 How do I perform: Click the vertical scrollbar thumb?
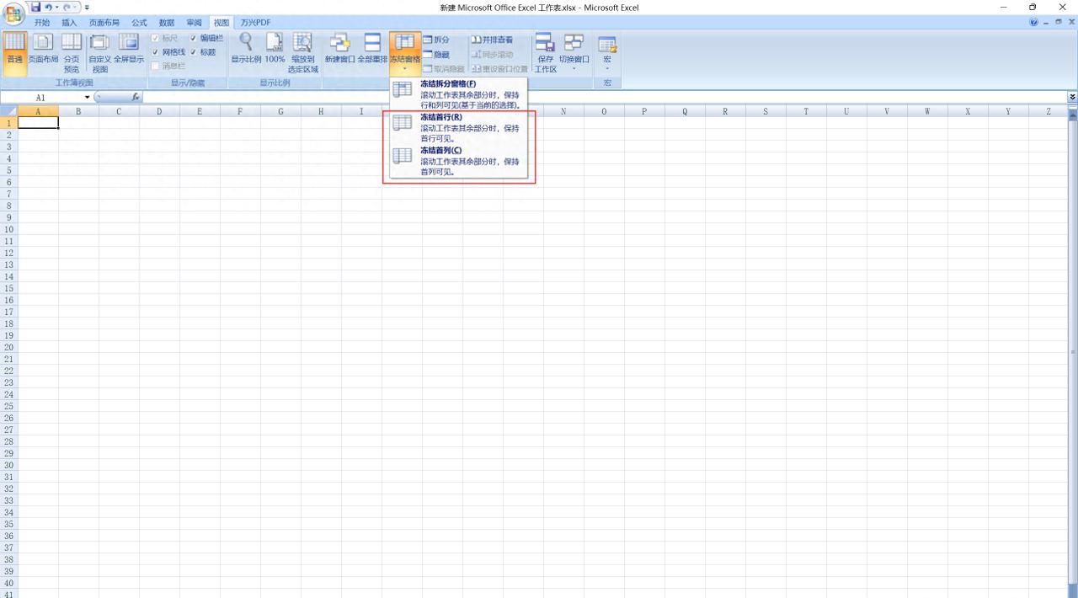(x=1072, y=352)
